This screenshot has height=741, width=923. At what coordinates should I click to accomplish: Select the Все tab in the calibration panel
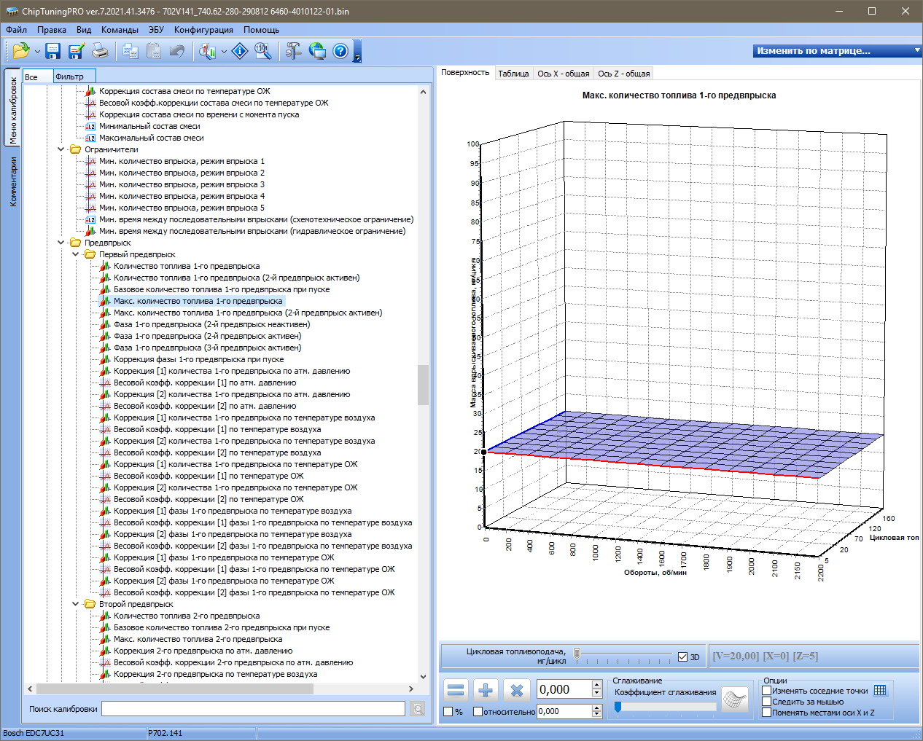coord(38,77)
